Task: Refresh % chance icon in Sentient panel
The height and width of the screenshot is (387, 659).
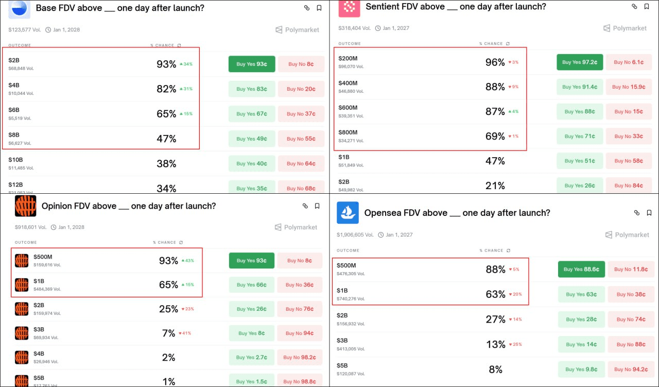Action: (x=508, y=44)
